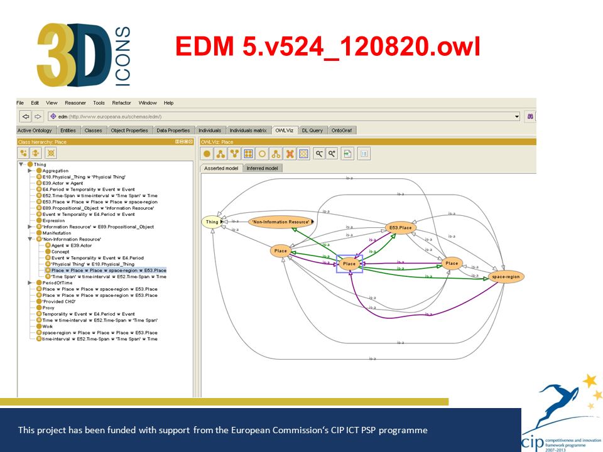
Task: Switch to the Object Properties tab
Action: click(x=129, y=131)
